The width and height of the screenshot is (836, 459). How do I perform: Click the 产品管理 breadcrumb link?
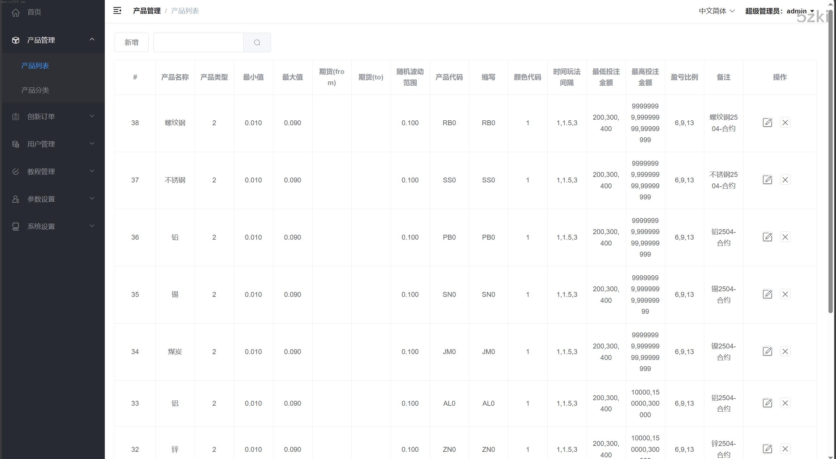pyautogui.click(x=147, y=11)
